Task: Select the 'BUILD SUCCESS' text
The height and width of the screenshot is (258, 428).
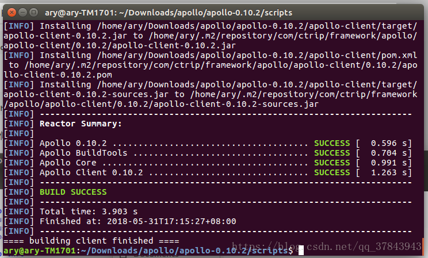Action: (x=73, y=192)
